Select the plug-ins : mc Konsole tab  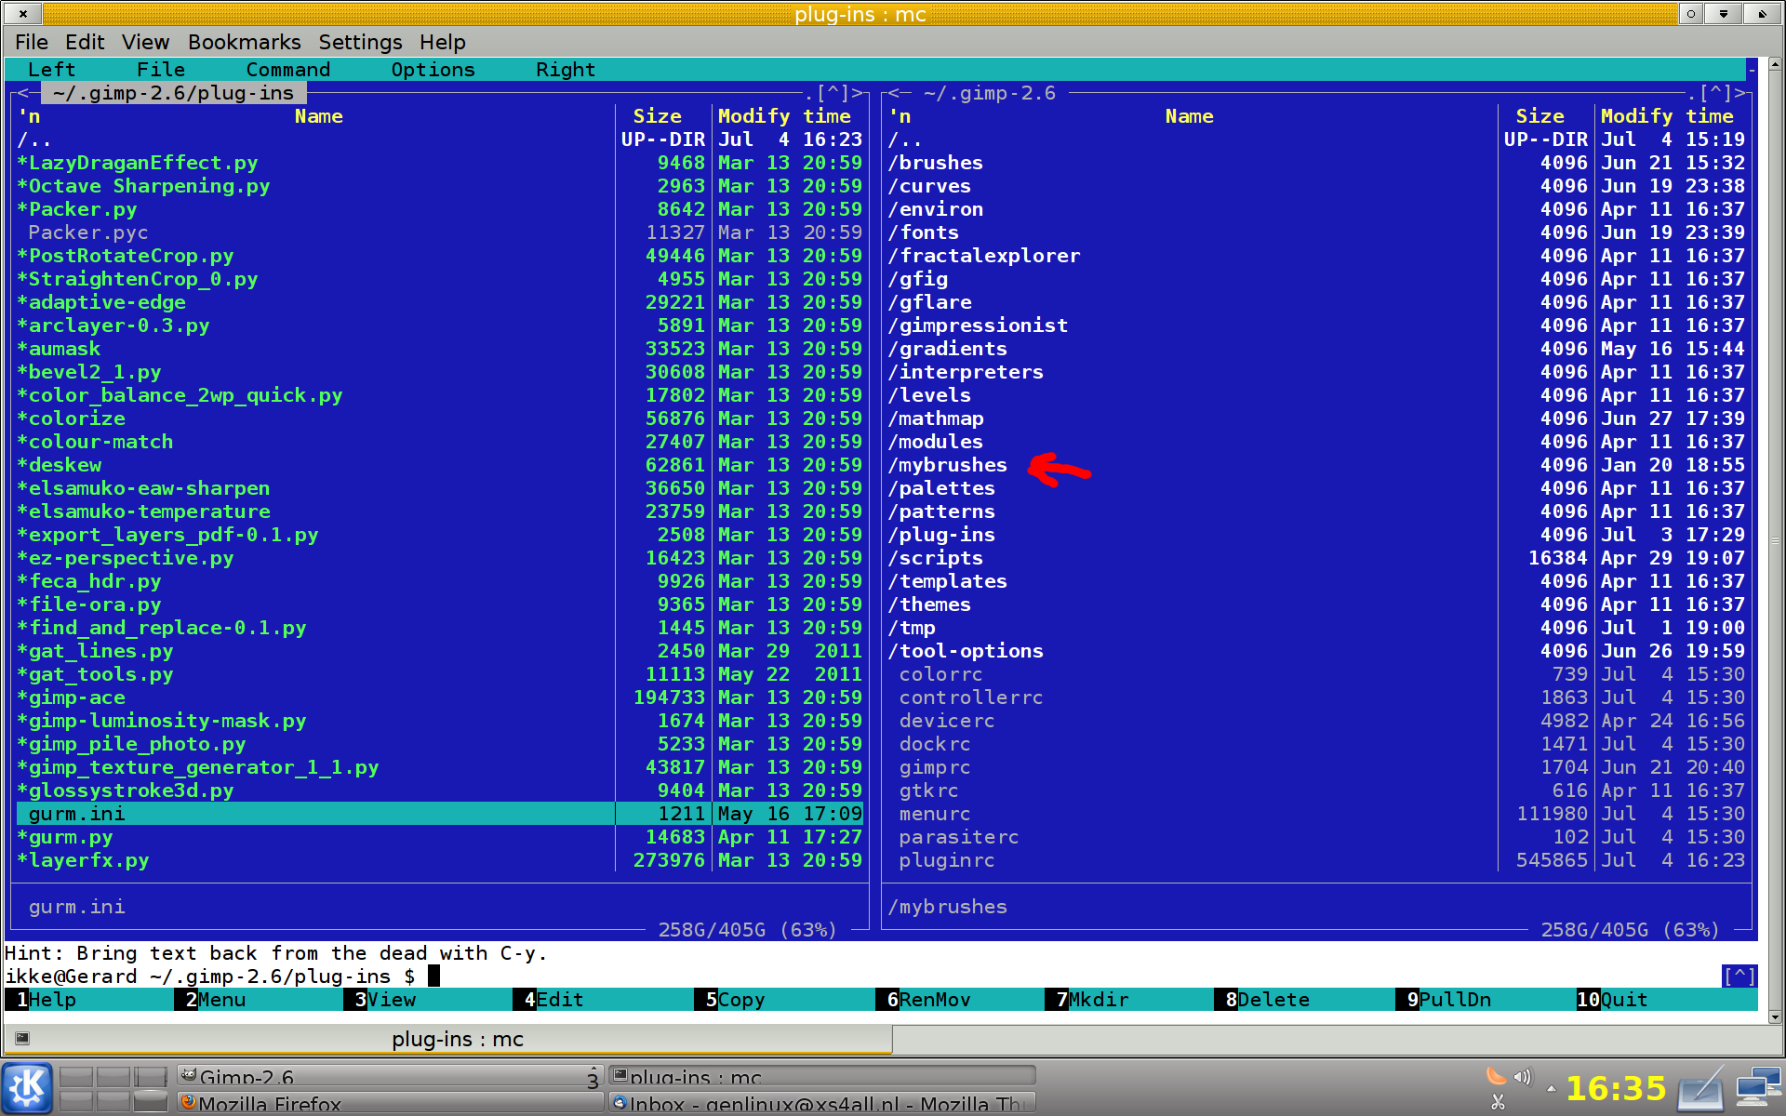click(x=448, y=1039)
